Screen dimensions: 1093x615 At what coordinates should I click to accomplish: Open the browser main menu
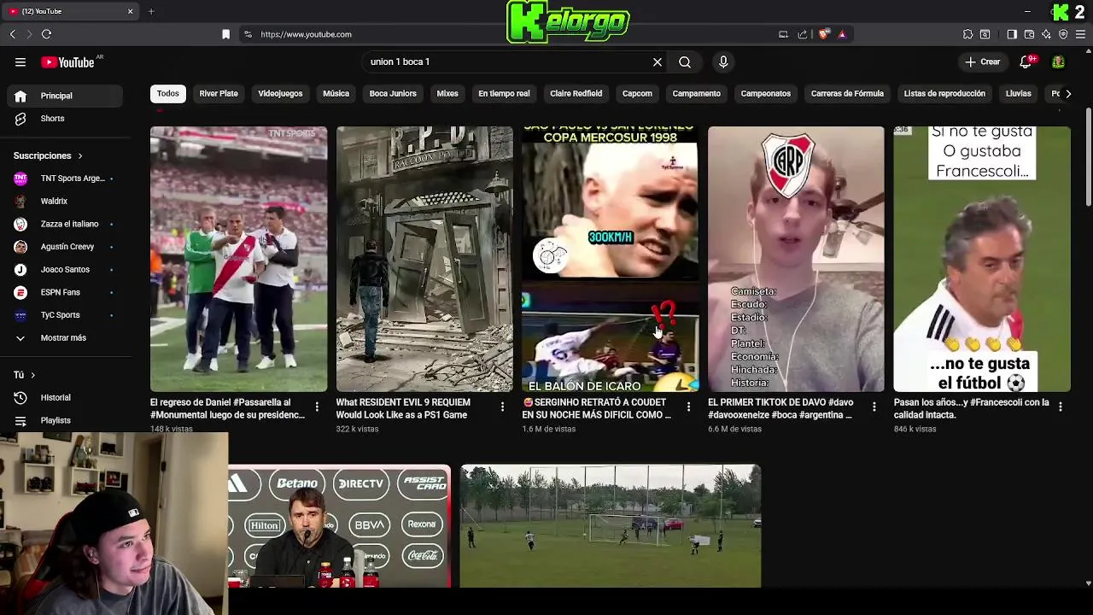pos(1081,34)
